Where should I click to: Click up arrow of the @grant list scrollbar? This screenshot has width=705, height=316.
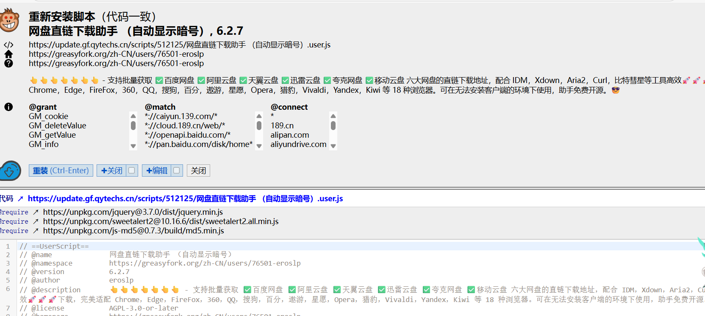[x=133, y=116]
